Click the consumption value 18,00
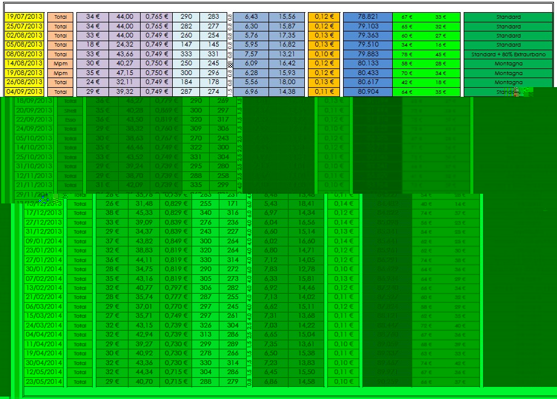 click(x=287, y=82)
